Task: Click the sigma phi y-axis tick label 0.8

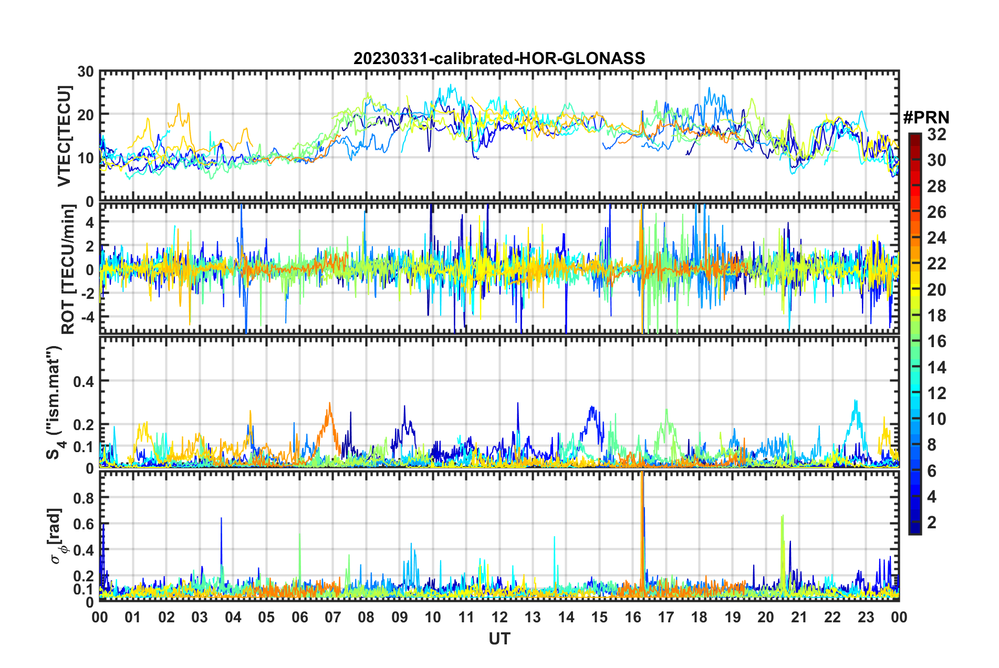Action: 84,497
